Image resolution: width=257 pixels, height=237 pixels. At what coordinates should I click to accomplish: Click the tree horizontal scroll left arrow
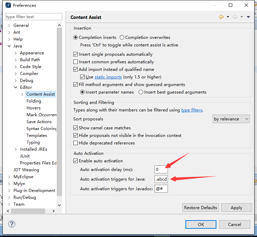8,211
